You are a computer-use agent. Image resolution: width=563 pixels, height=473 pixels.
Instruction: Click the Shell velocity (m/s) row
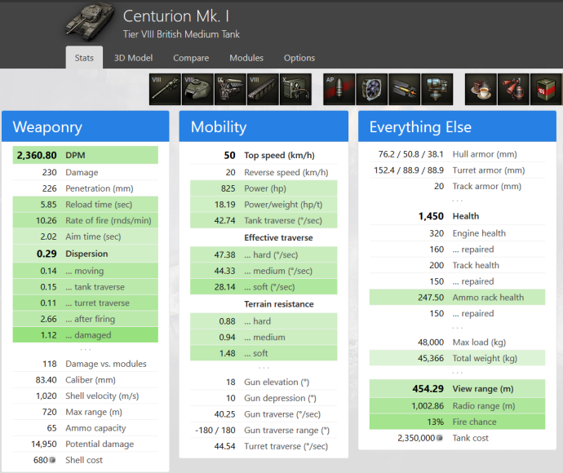pyautogui.click(x=86, y=396)
